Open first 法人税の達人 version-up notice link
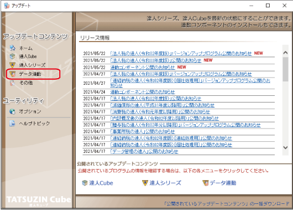The width and height of the screenshot is (293, 210). point(181,53)
